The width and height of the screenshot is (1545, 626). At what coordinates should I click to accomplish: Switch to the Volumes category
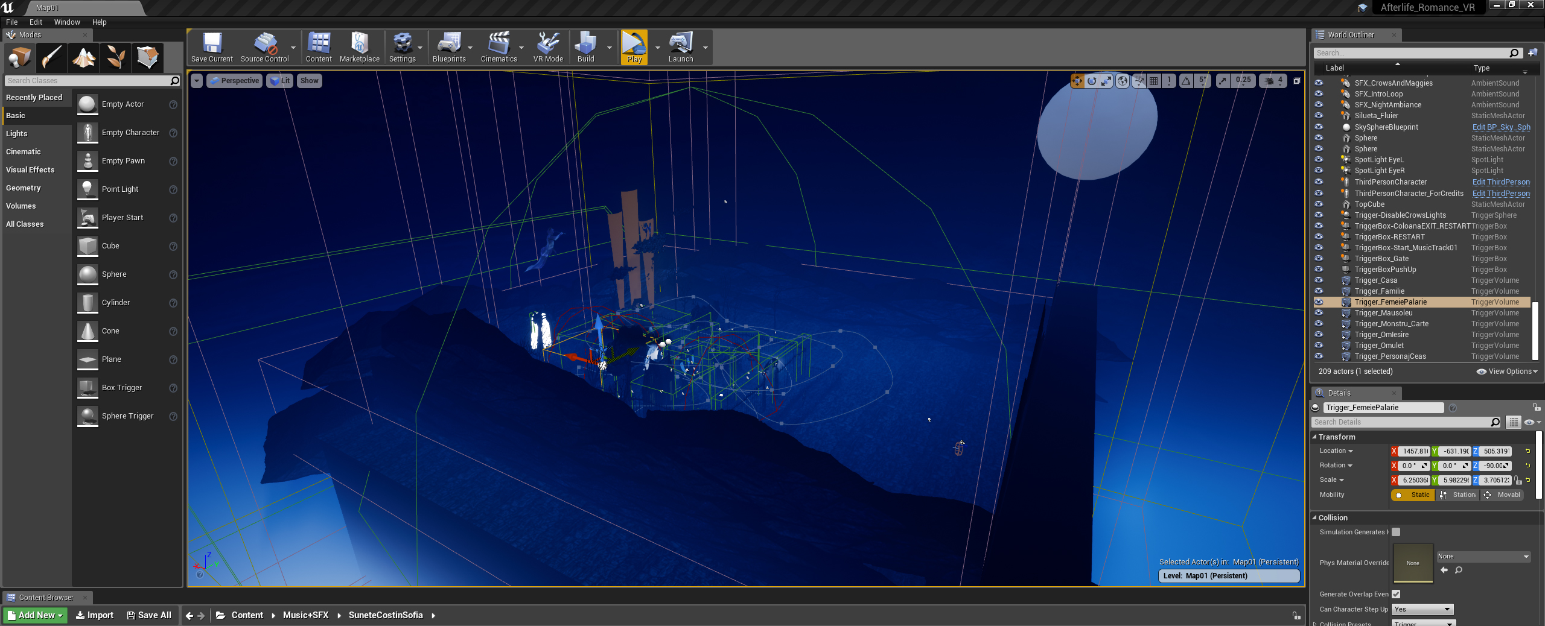pyautogui.click(x=21, y=206)
